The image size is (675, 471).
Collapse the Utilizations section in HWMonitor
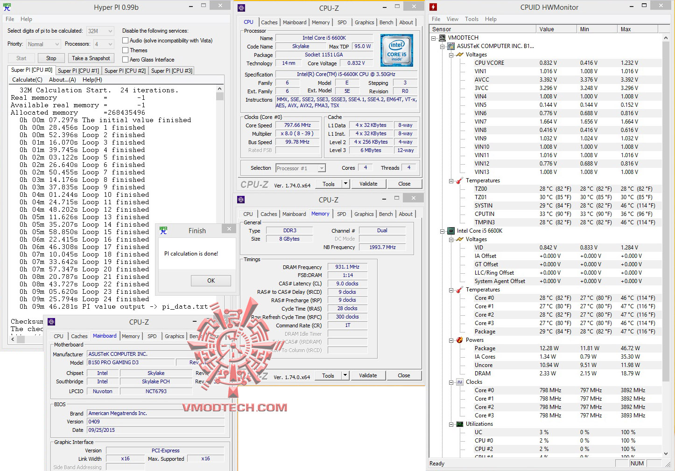pyautogui.click(x=451, y=424)
